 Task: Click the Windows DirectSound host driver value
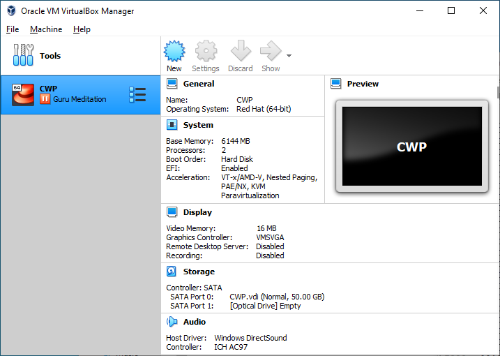pyautogui.click(x=250, y=338)
